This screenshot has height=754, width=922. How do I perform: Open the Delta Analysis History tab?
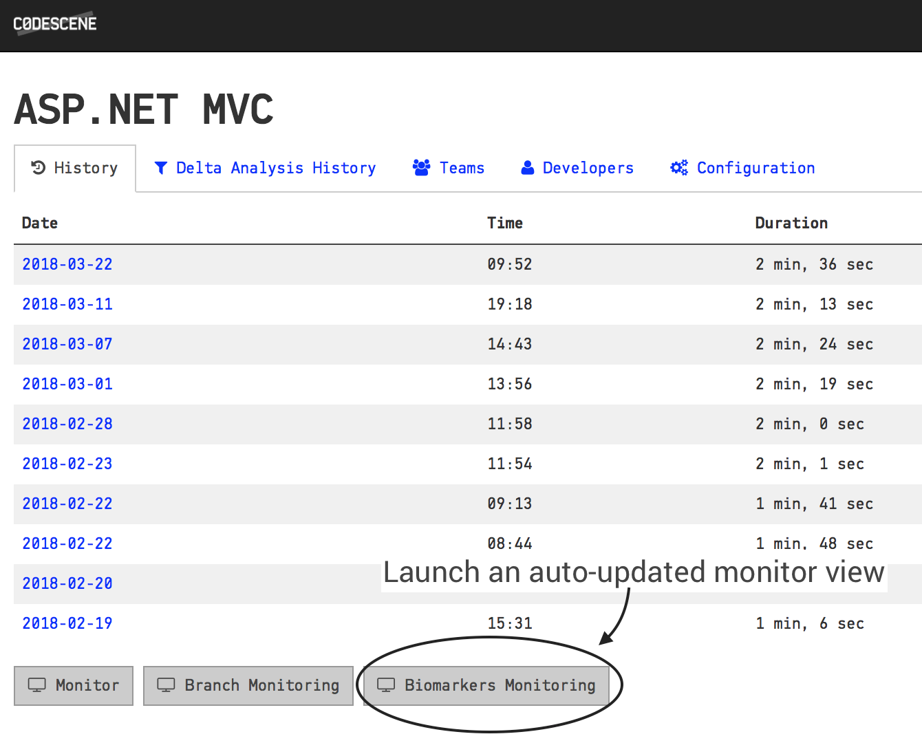[265, 168]
